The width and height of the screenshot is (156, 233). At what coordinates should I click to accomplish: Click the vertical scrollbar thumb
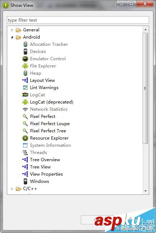click(145, 88)
